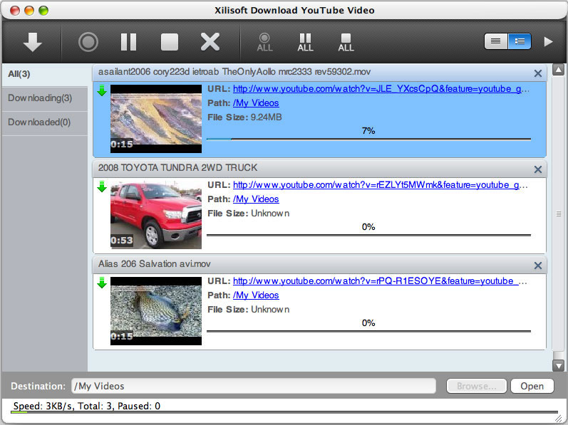
Task: Select the All(3) category
Action: 45,74
